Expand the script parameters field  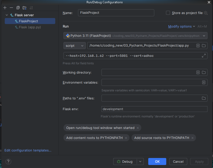point(203,56)
